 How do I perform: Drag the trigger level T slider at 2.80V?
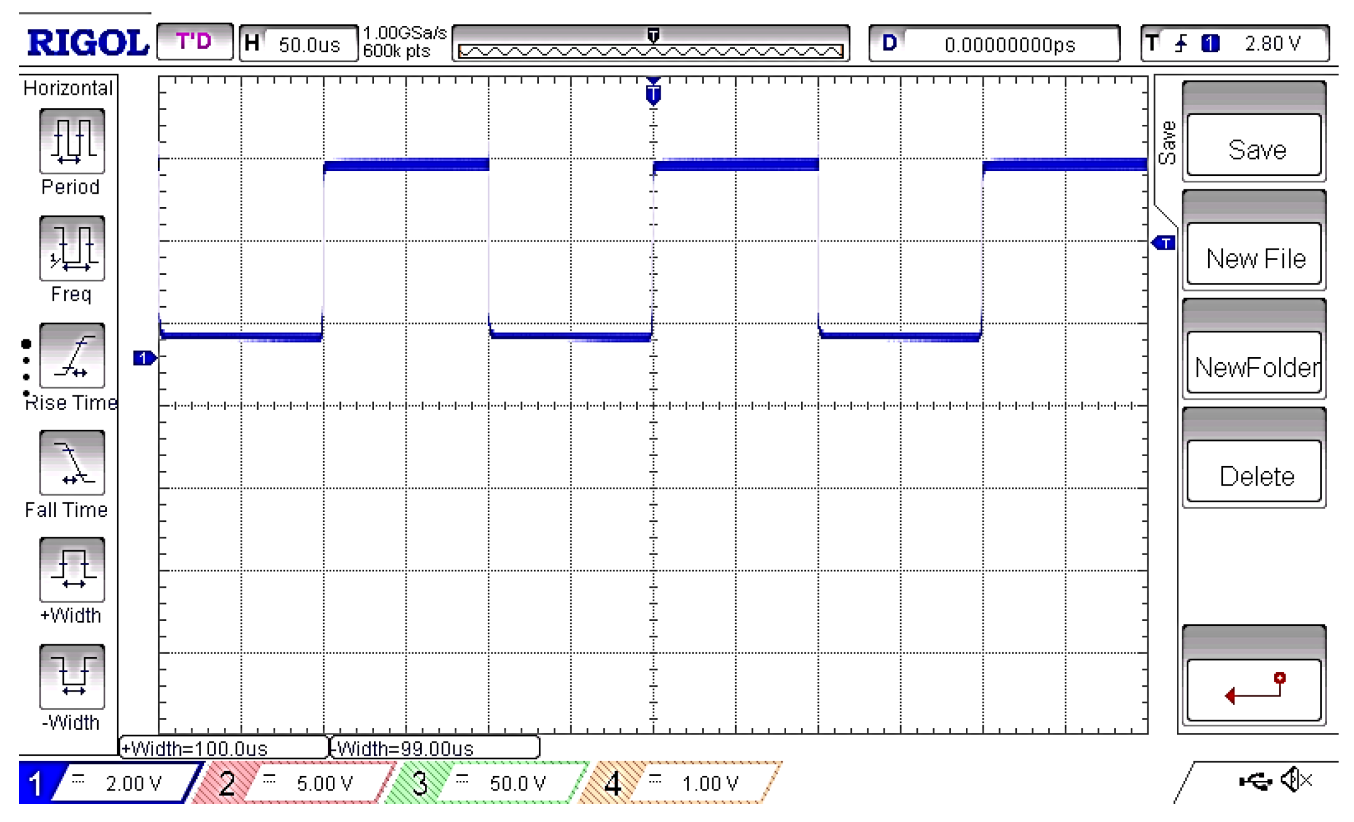1153,242
